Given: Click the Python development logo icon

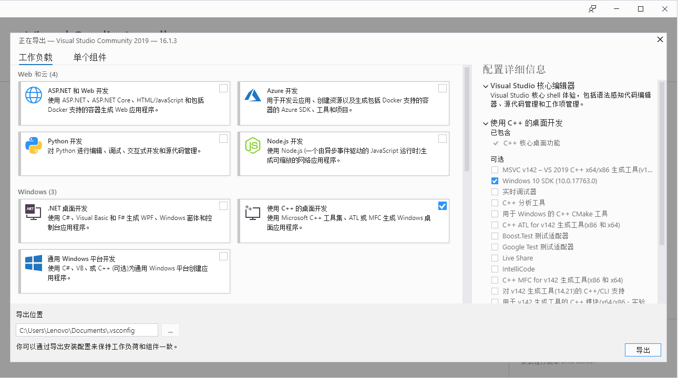Looking at the screenshot, I should point(34,145).
